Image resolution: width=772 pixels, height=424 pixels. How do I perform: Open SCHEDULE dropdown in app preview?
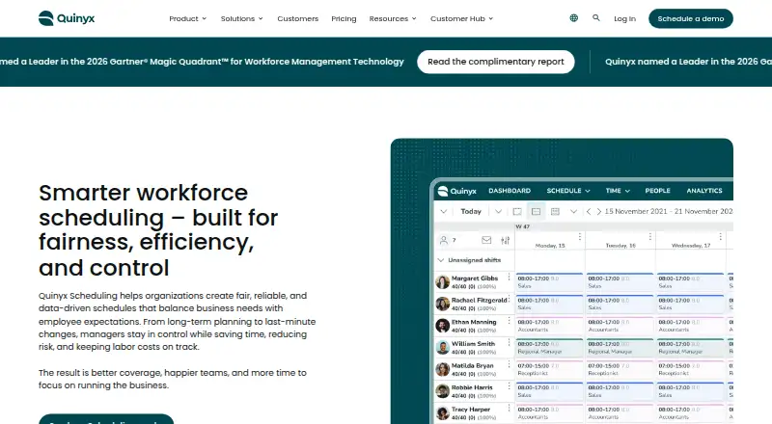(x=568, y=191)
